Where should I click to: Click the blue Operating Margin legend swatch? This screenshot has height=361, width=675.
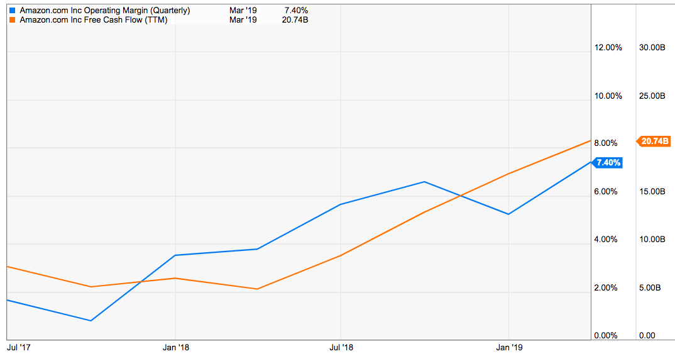pos(12,10)
